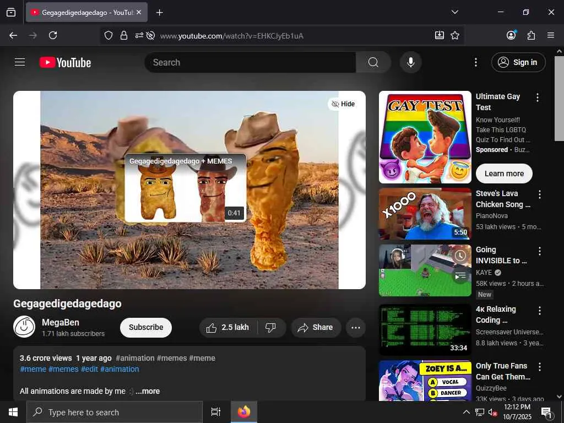Click the Sign in button

pos(518,62)
